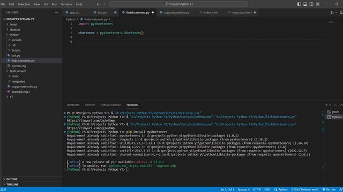Close the unsaved response.html tab via its dot
This screenshot has height=192, width=343.
point(255,12)
